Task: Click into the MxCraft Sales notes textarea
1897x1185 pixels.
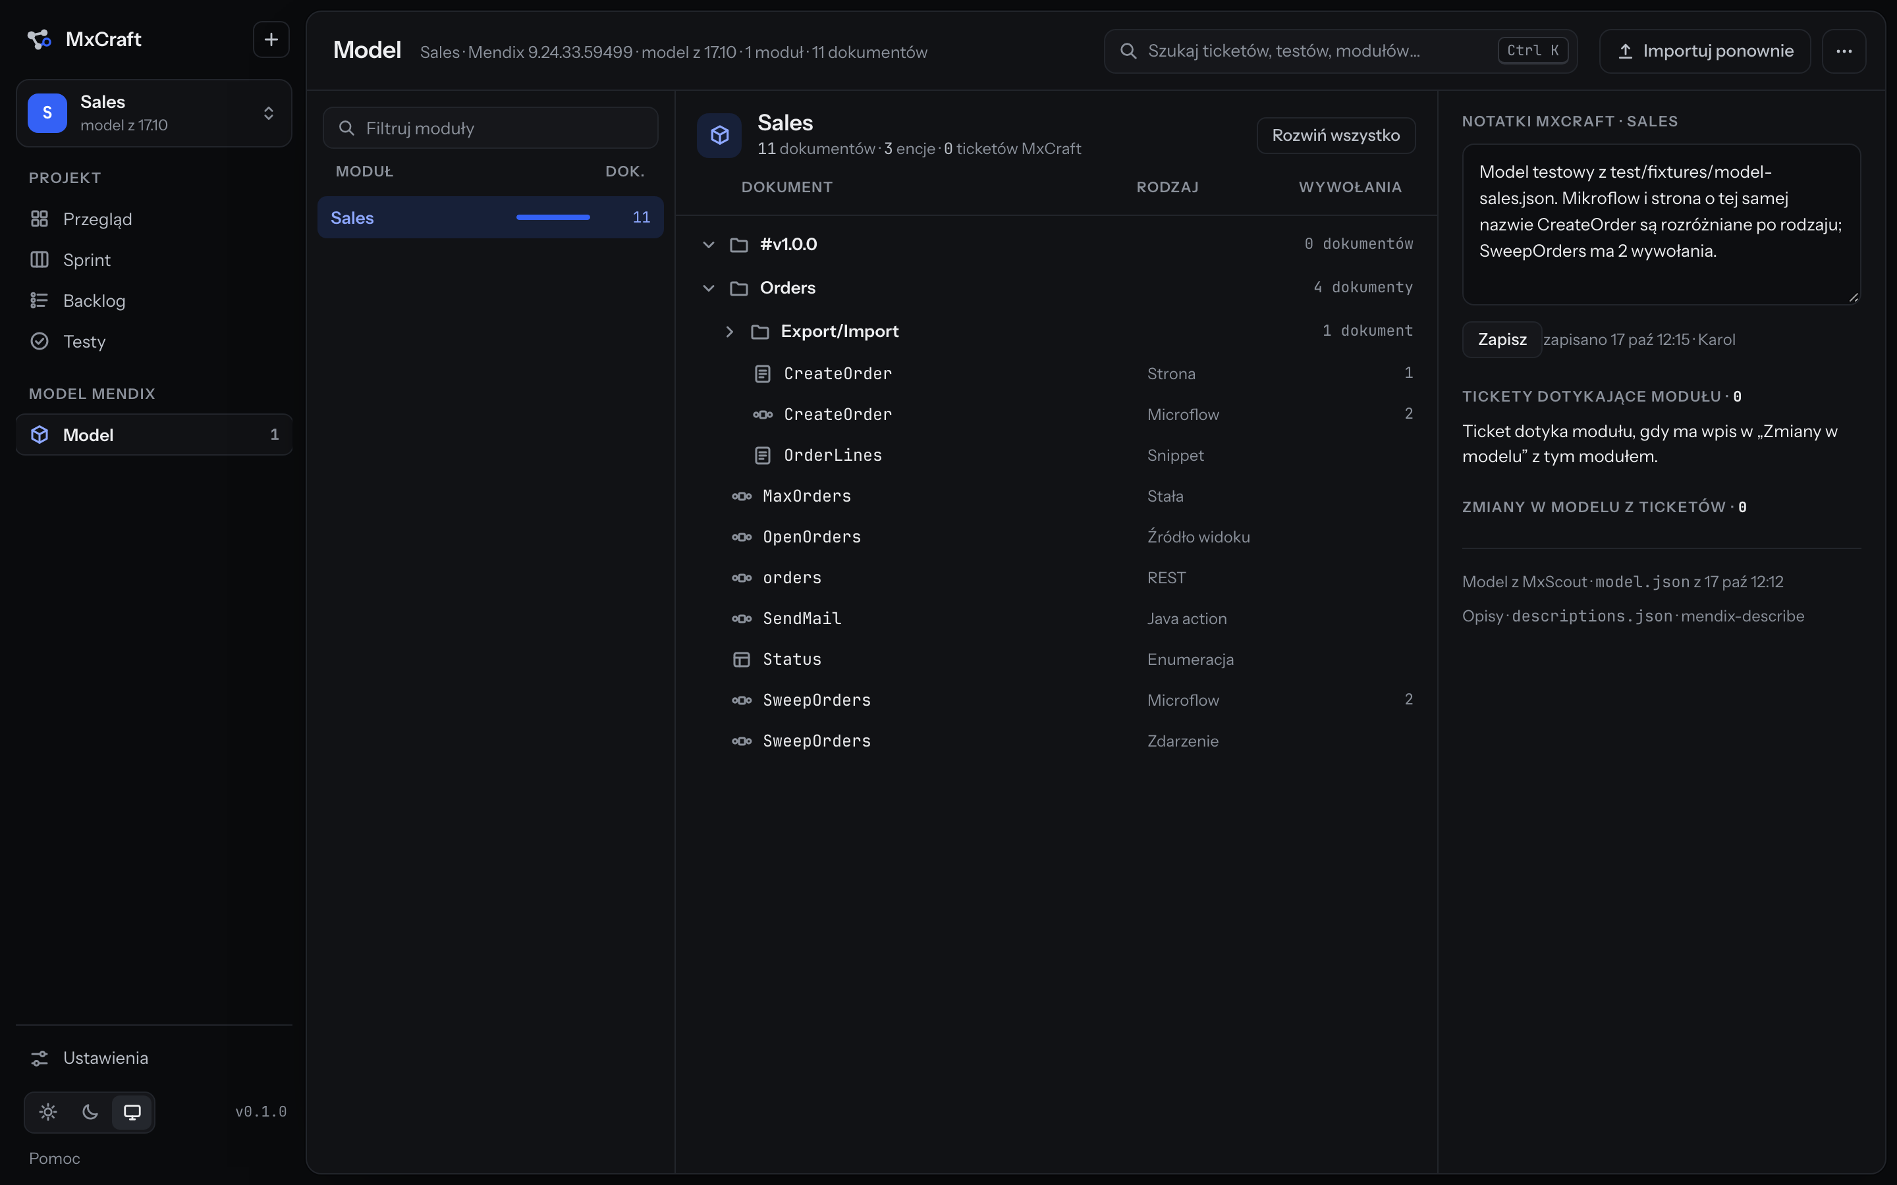Action: click(x=1661, y=224)
